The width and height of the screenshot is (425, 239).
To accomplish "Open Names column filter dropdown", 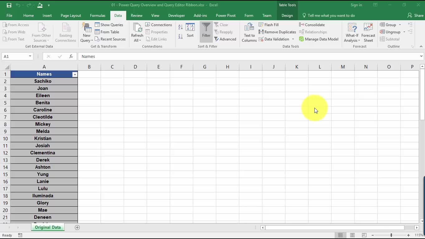I will [x=75, y=74].
